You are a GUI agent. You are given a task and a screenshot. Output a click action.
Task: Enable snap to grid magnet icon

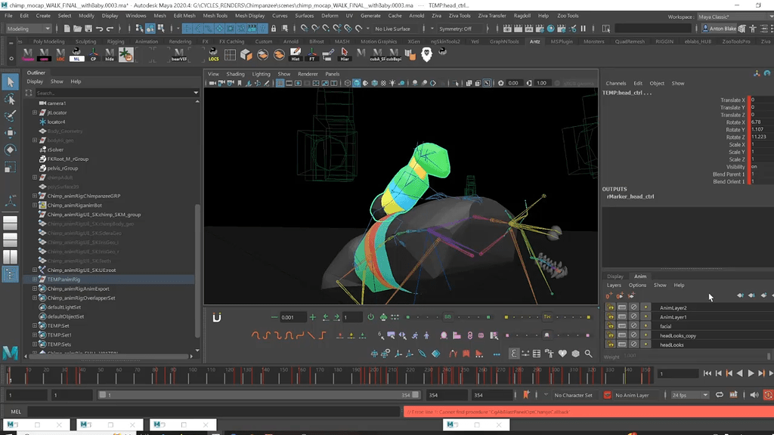pos(305,29)
